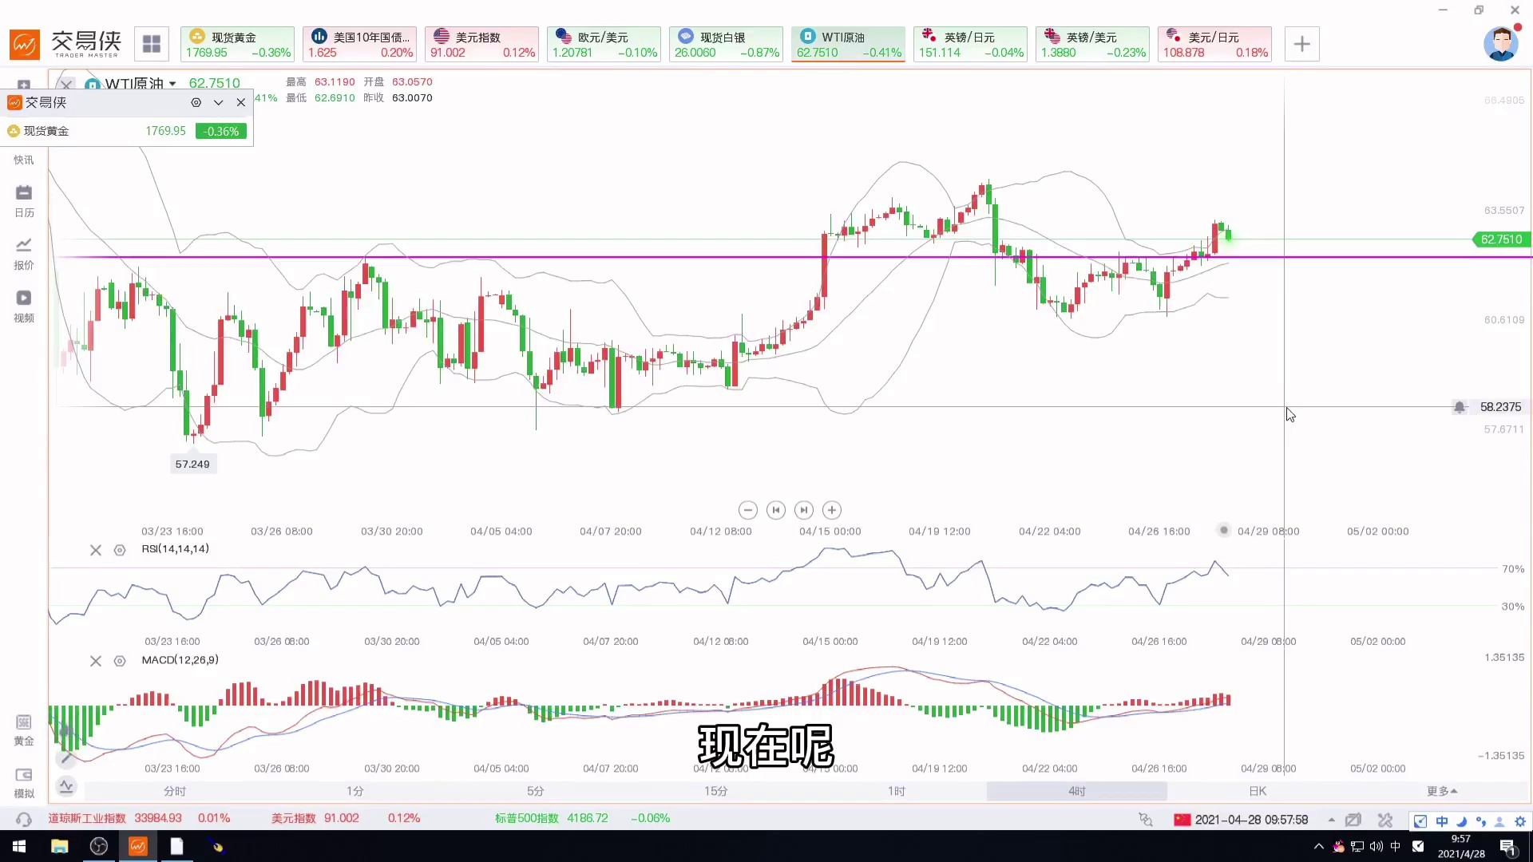Screen dimensions: 1533x862
Task: Remove the MACD indicator panel
Action: (x=96, y=661)
